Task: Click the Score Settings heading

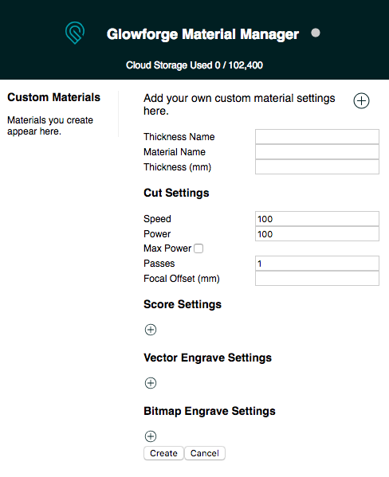Action: tap(183, 304)
